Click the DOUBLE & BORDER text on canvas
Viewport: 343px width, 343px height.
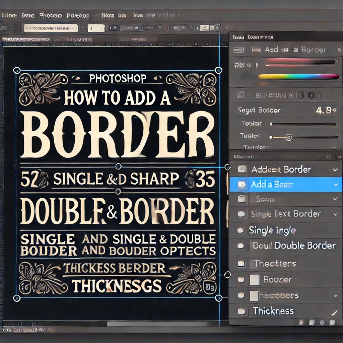117,211
